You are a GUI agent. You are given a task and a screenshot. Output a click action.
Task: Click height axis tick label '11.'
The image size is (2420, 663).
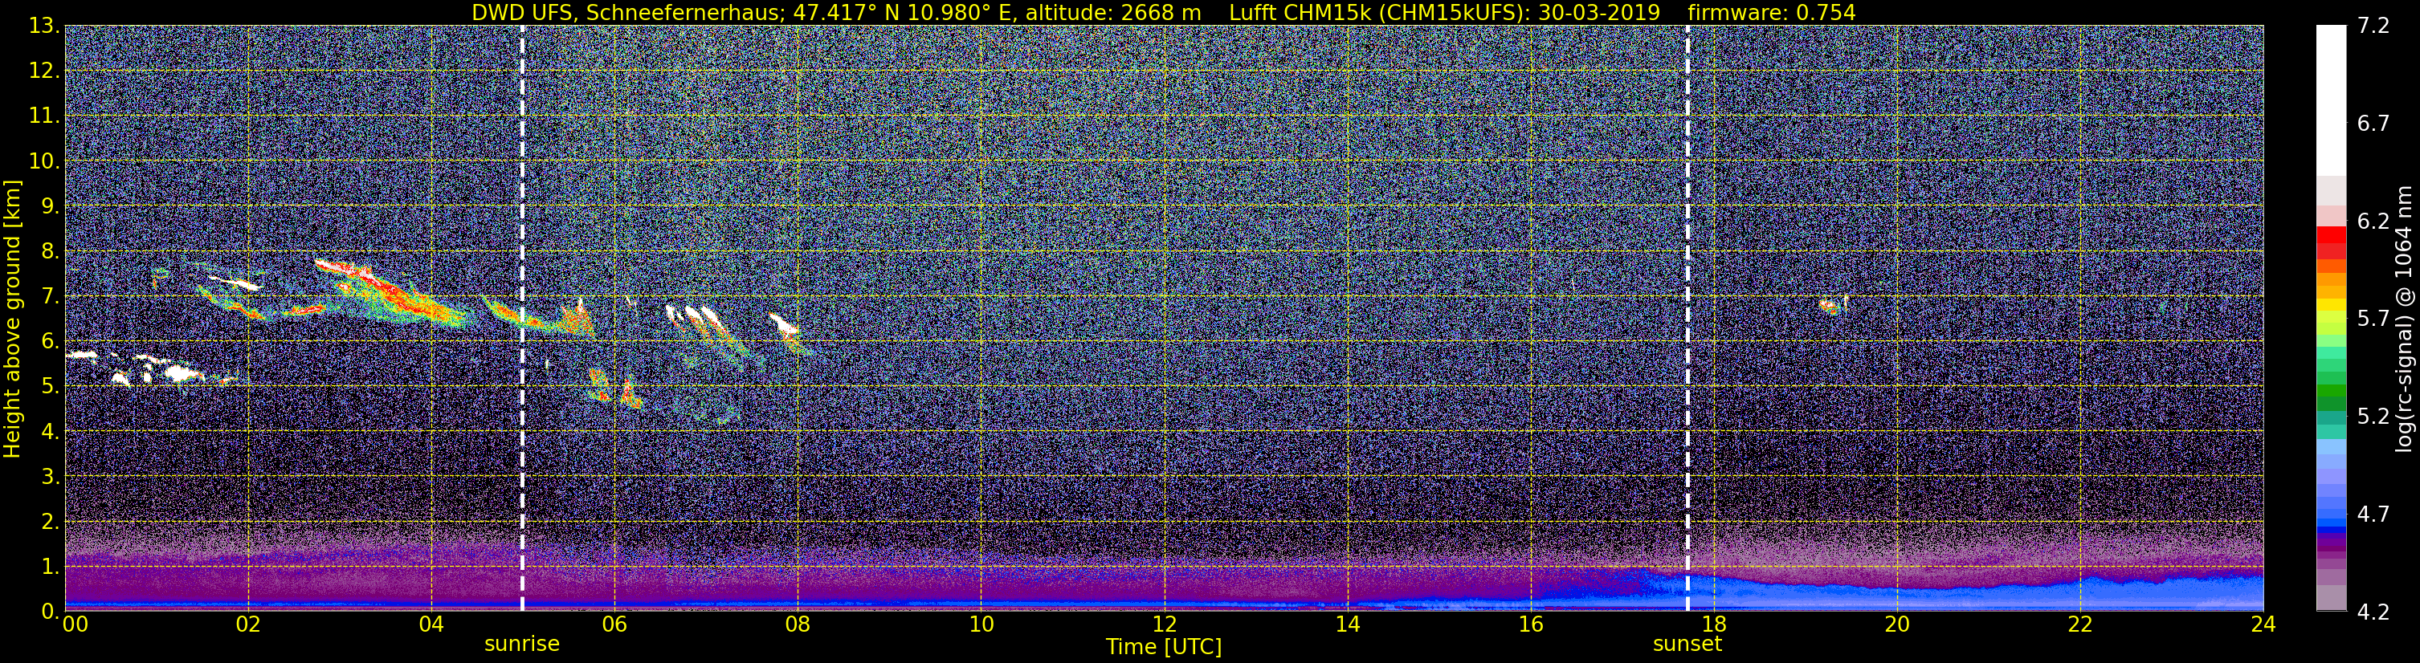[x=44, y=116]
